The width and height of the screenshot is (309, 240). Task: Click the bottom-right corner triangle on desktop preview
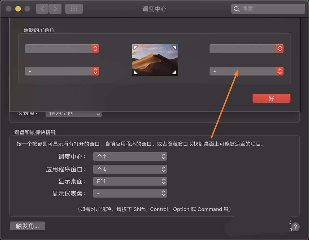[175, 73]
